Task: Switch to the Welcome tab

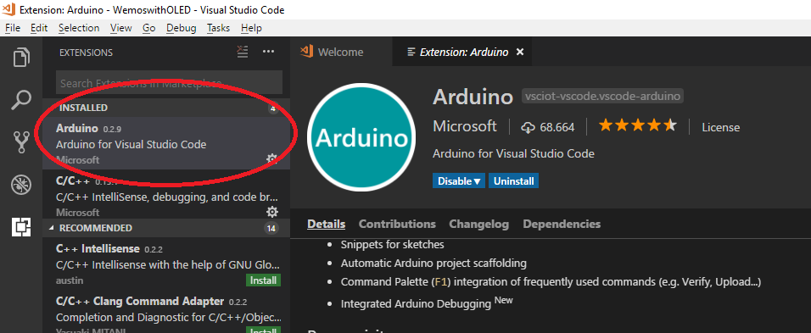Action: [341, 52]
